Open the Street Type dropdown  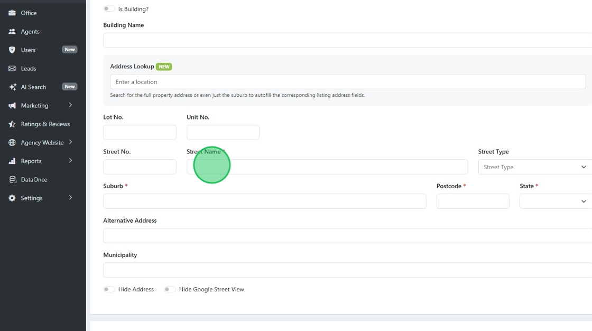(535, 167)
